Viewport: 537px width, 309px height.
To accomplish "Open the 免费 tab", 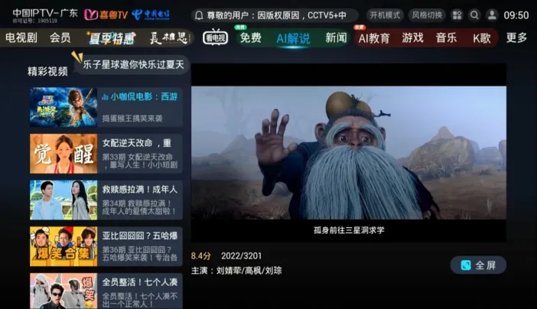I will 251,37.
